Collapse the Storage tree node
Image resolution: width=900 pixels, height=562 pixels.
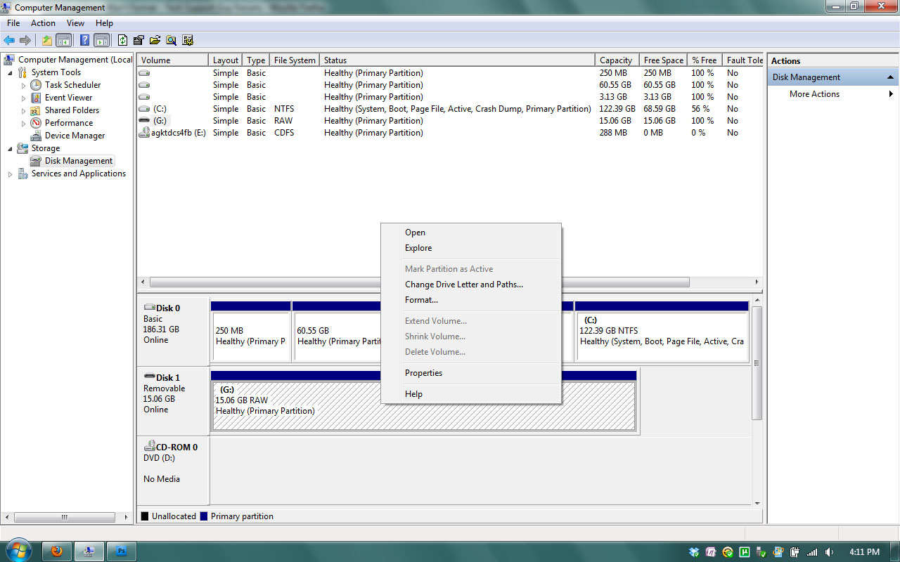(x=10, y=148)
